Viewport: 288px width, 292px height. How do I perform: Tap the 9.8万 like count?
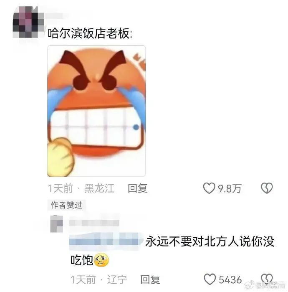click(230, 188)
